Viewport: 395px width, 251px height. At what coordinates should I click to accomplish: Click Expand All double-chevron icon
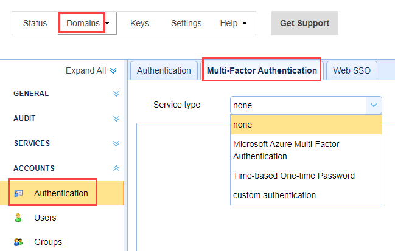pos(113,71)
